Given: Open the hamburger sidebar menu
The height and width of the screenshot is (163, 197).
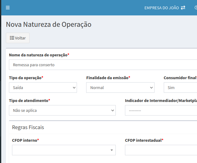Looking at the screenshot, I should [x=8, y=8].
